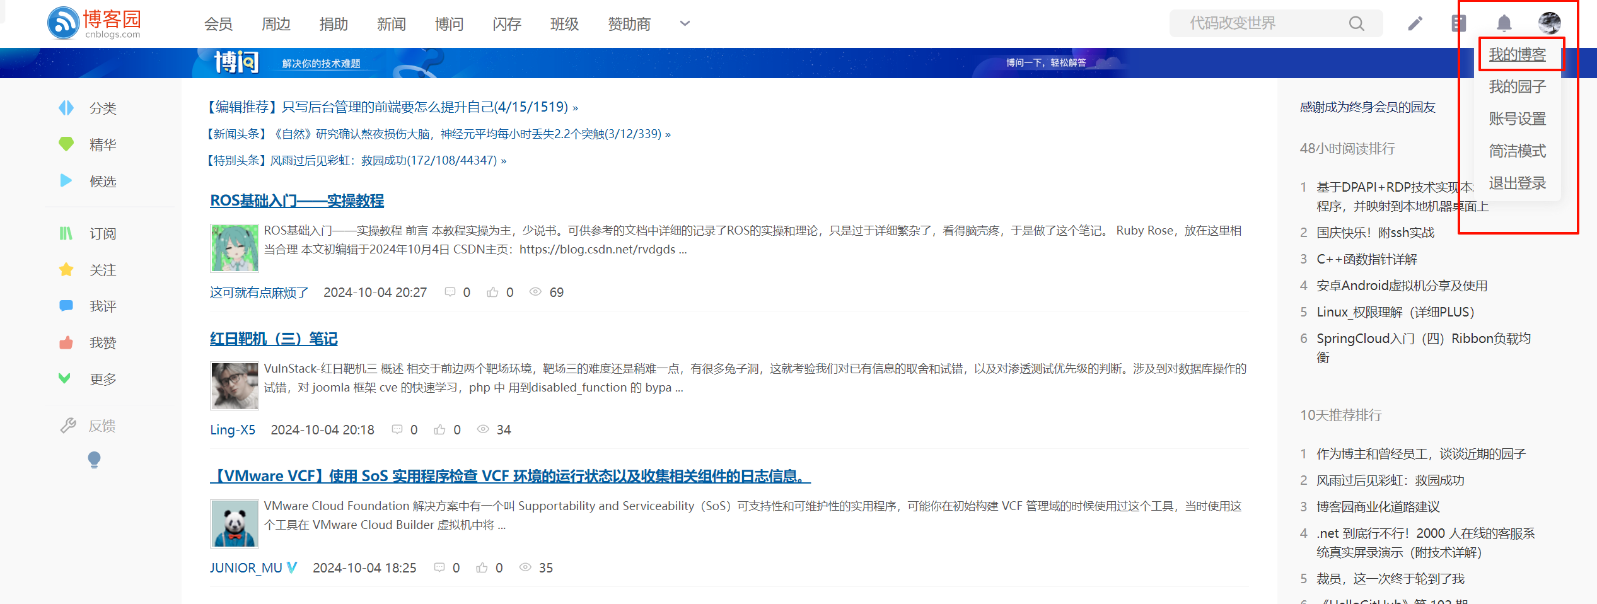Viewport: 1597px width, 604px height.
Task: Toggle 简洁模式 in the user menu
Action: (1517, 151)
